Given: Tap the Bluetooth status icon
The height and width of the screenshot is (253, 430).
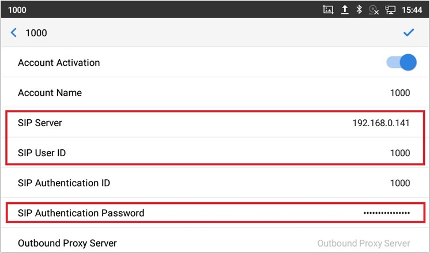Looking at the screenshot, I should coord(359,10).
